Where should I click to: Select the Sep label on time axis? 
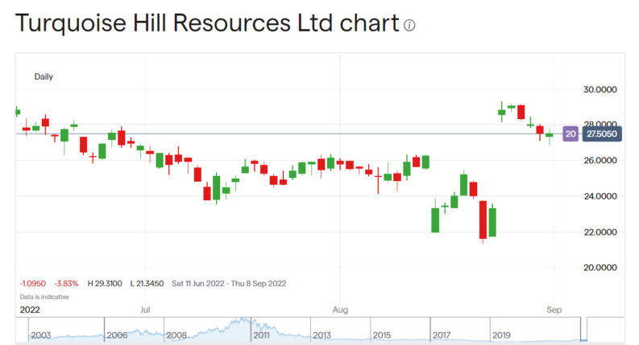pyautogui.click(x=554, y=310)
